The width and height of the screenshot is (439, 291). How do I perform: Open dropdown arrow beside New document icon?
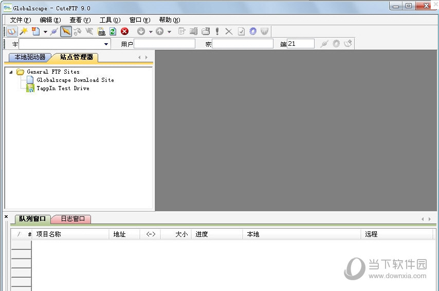tap(45, 32)
